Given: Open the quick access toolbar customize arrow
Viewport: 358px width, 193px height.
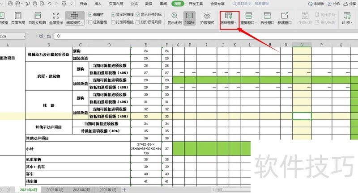Looking at the screenshot, I should click(72, 4).
